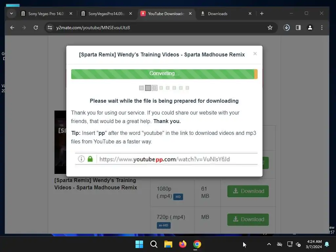
Task: Open Chrome downloads bubble icon
Action: [x=286, y=28]
